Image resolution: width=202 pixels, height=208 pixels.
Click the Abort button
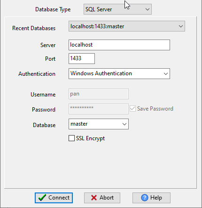102,198
